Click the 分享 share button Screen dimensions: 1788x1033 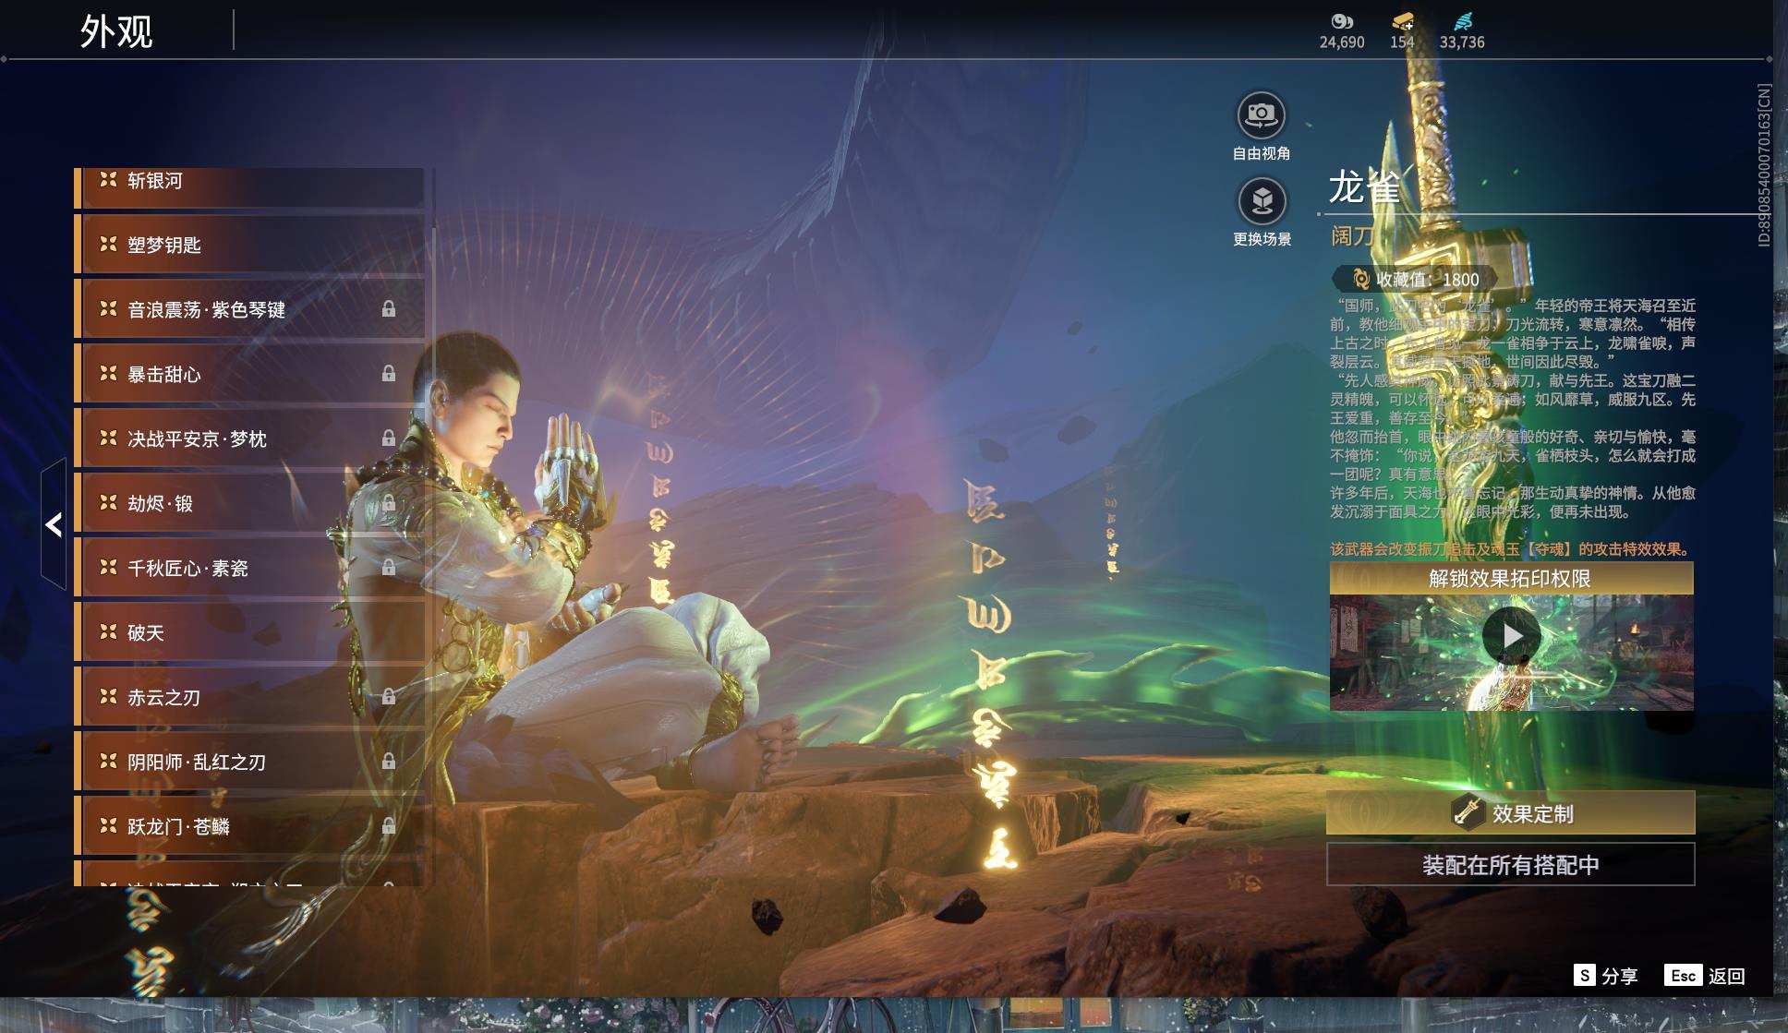pyautogui.click(x=1606, y=976)
